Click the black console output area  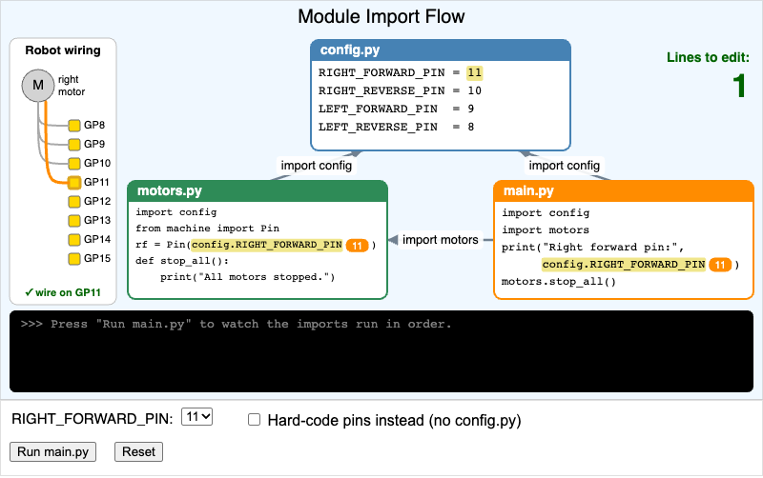[x=381, y=351]
